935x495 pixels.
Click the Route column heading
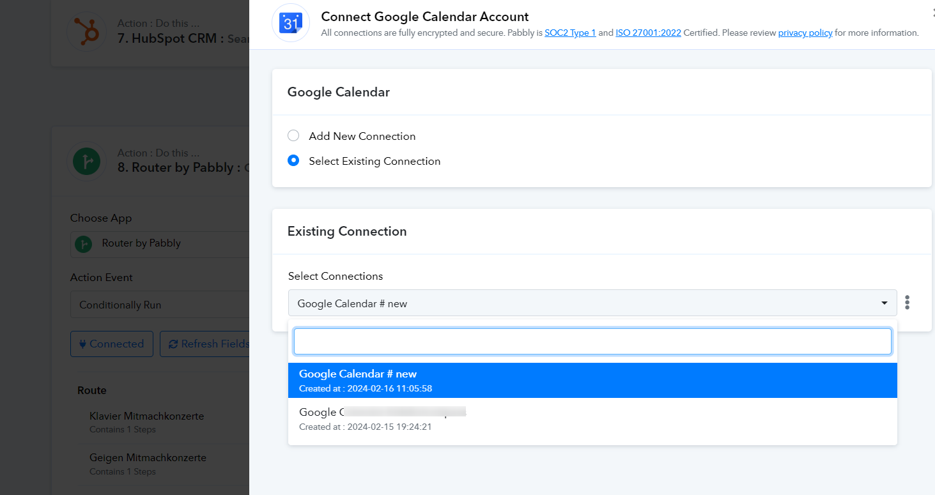tap(92, 390)
